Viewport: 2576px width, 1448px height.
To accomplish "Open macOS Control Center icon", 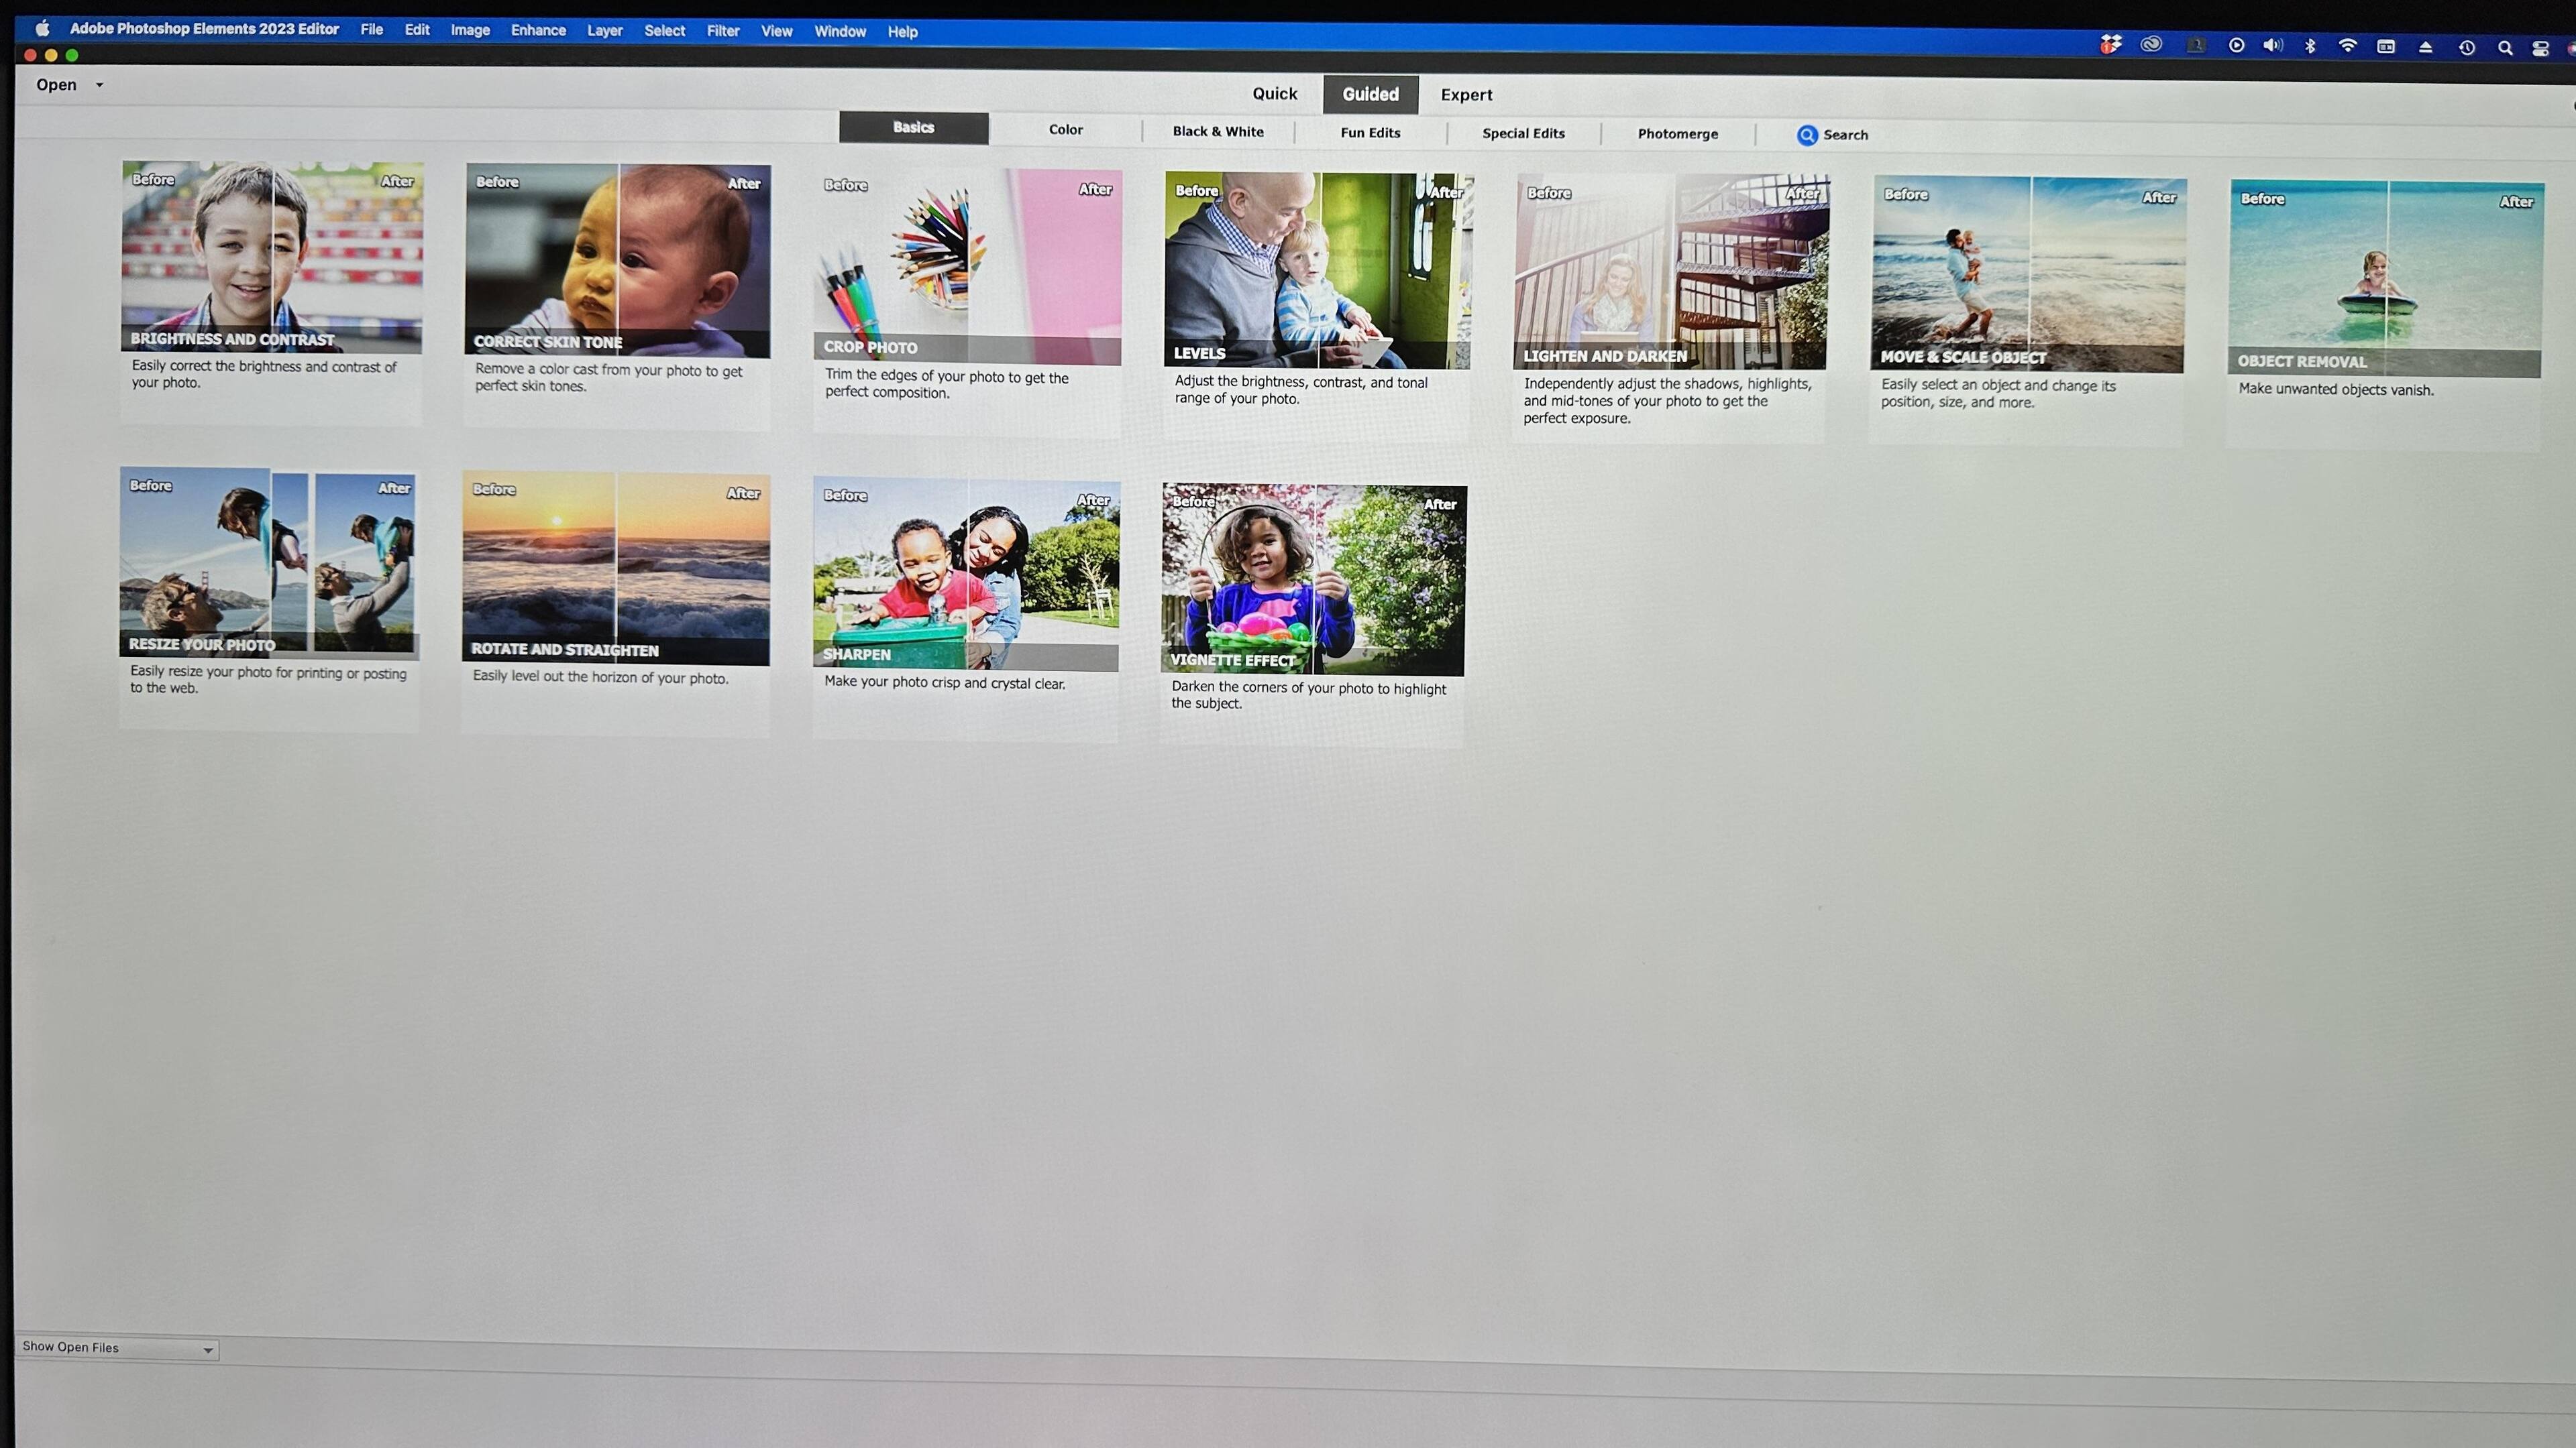I will click(2540, 48).
